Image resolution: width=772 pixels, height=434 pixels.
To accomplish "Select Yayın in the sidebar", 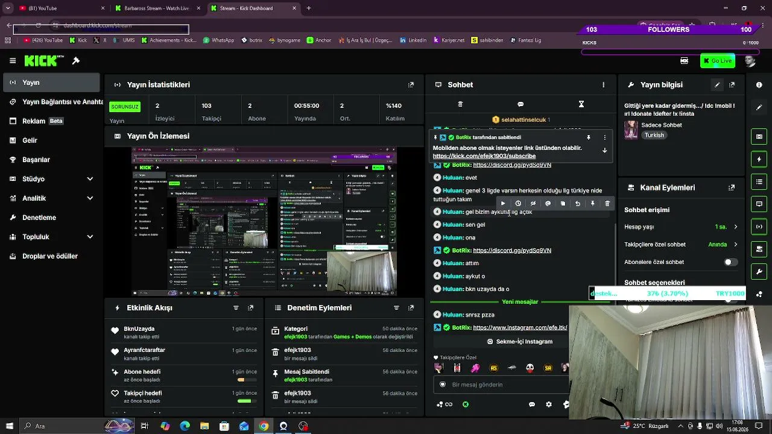I will [51, 83].
